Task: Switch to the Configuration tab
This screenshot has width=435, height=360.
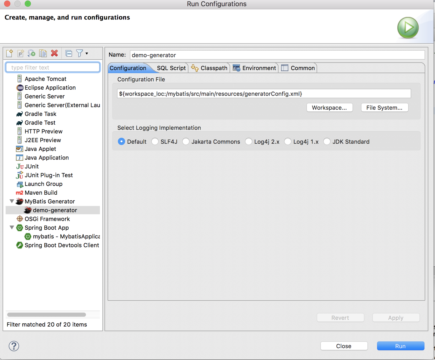Action: 128,68
